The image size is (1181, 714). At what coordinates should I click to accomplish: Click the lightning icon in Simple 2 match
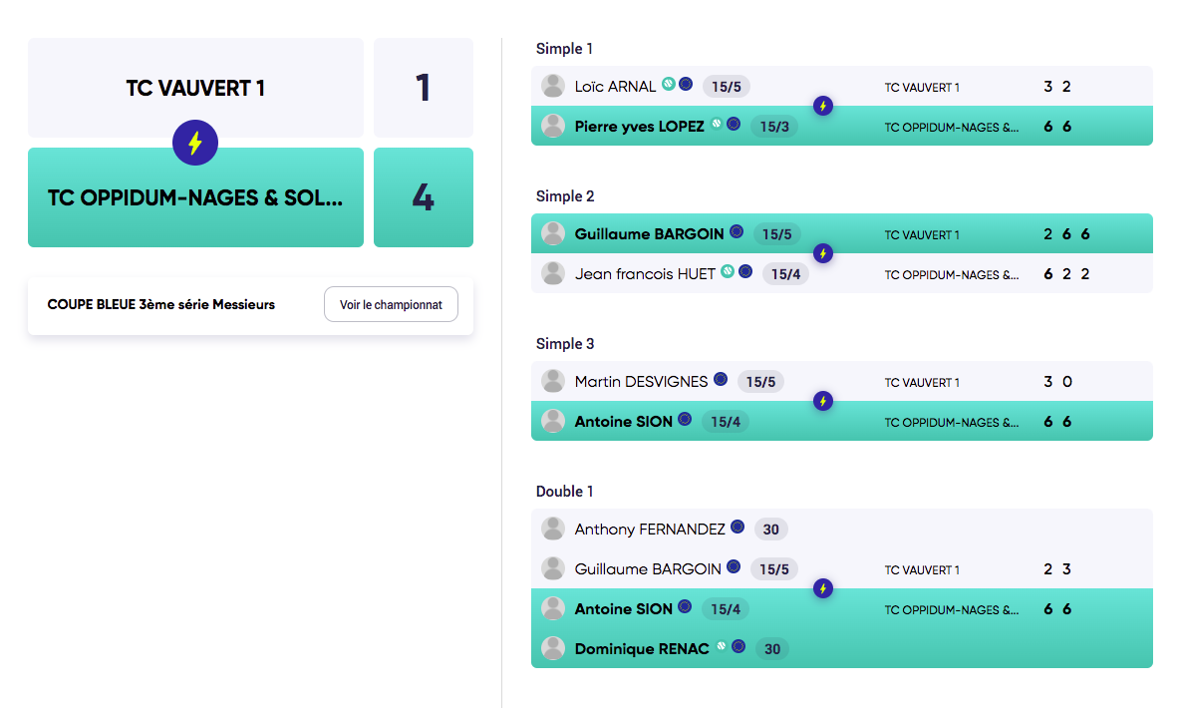click(822, 254)
